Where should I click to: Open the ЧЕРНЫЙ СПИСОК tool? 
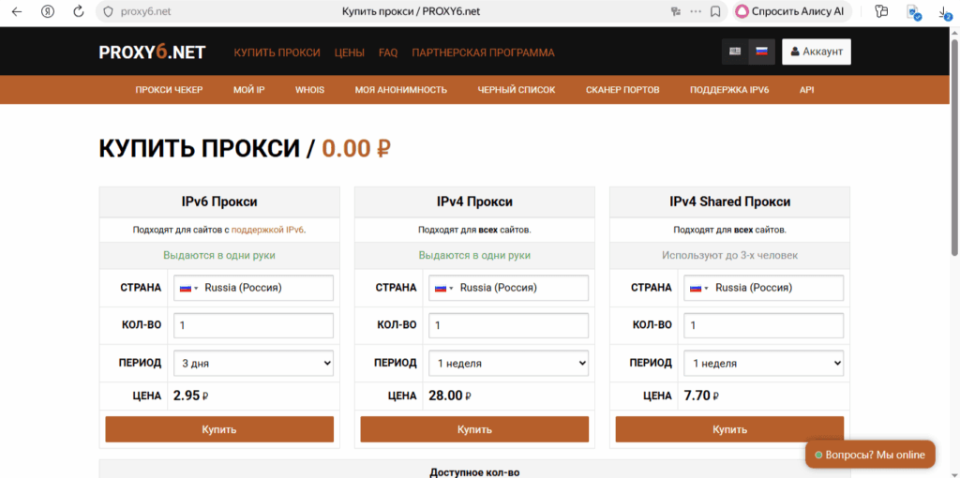click(517, 90)
